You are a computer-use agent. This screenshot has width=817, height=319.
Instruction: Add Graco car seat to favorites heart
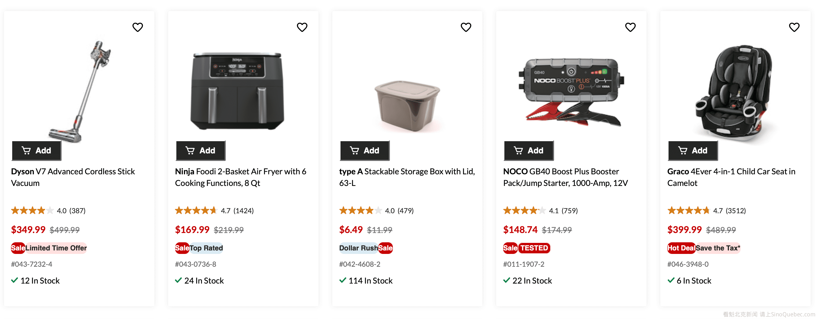(x=794, y=27)
